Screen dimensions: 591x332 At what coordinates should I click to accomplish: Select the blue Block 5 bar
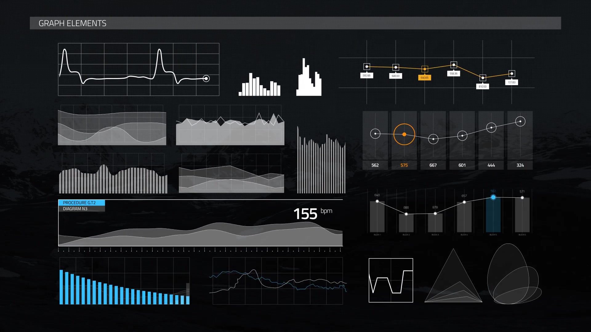(x=493, y=215)
